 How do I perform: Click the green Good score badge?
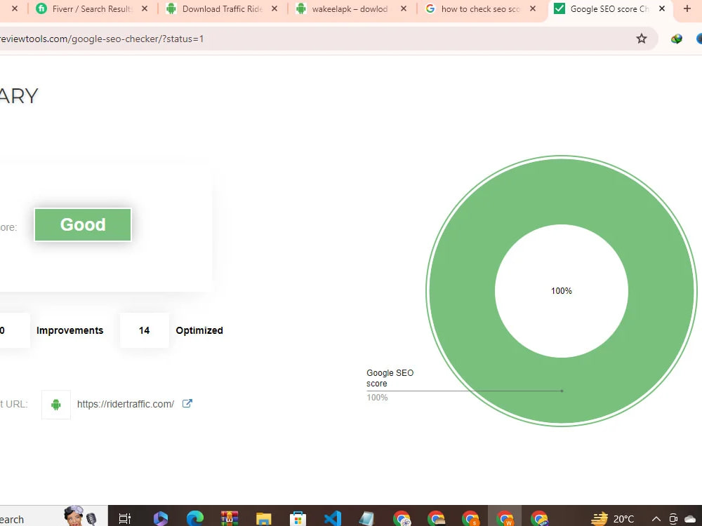[83, 224]
